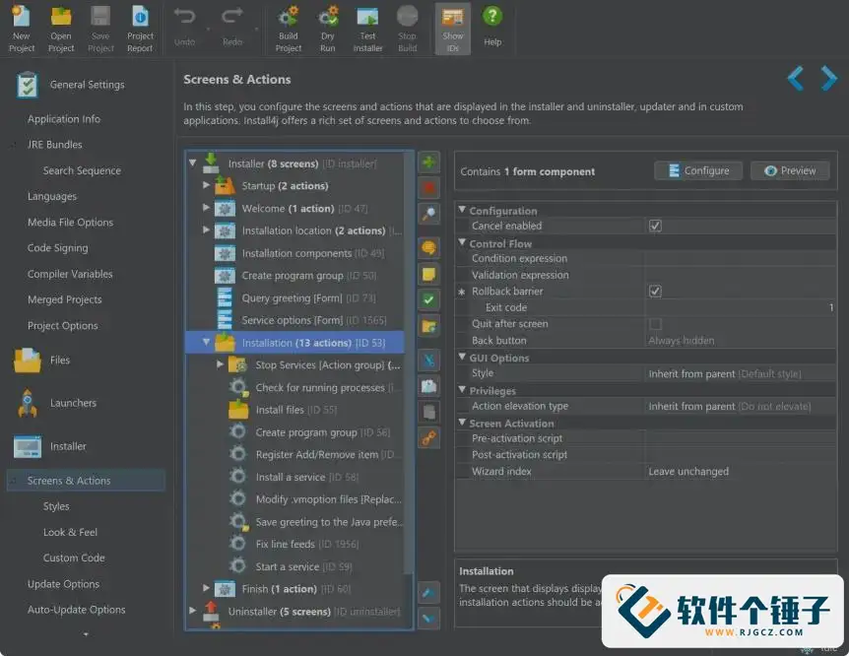This screenshot has width=849, height=656.
Task: Click the Preview button
Action: point(789,170)
